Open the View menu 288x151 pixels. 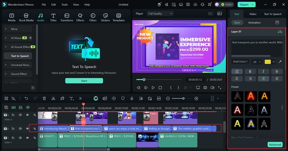[76, 5]
